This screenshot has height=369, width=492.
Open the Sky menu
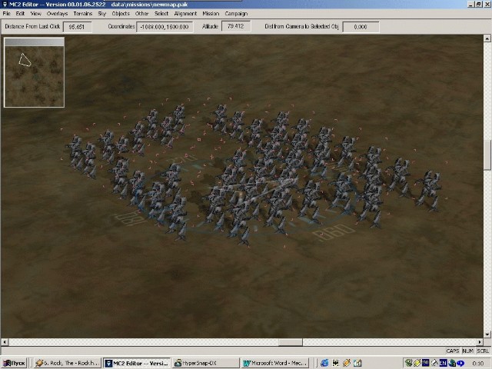(x=102, y=14)
